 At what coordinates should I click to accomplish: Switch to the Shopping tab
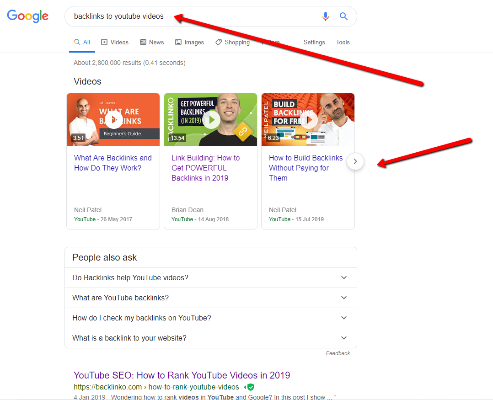(232, 43)
